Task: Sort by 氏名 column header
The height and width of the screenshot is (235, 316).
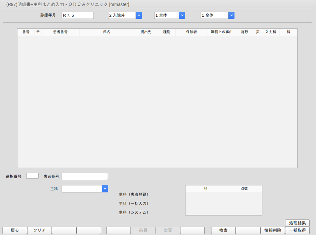Action: point(107,32)
